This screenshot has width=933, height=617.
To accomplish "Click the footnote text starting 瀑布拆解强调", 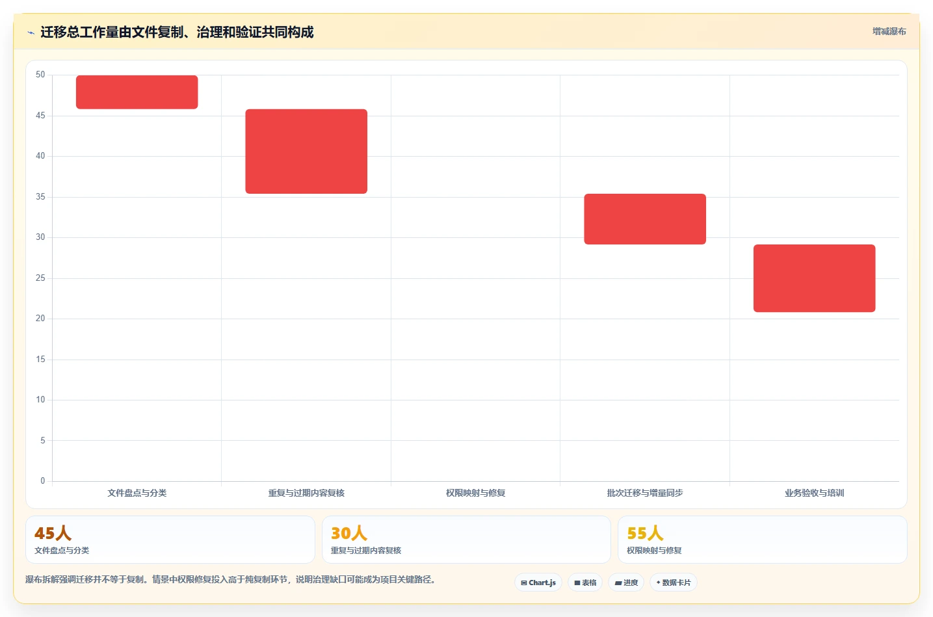I will click(x=230, y=579).
